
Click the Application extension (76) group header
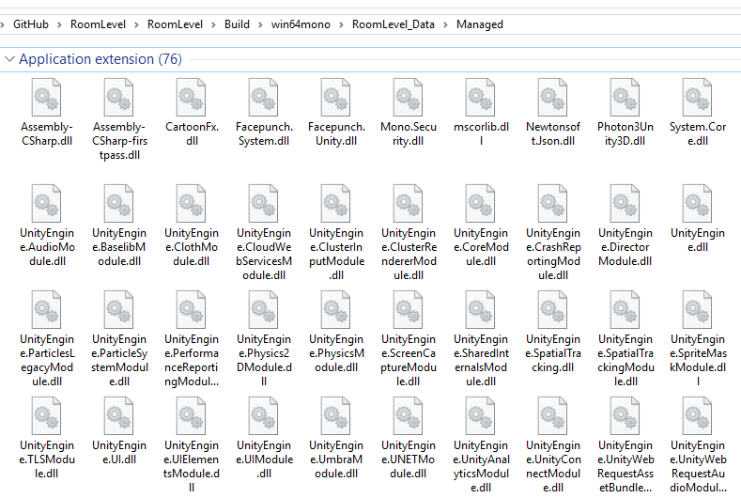100,59
